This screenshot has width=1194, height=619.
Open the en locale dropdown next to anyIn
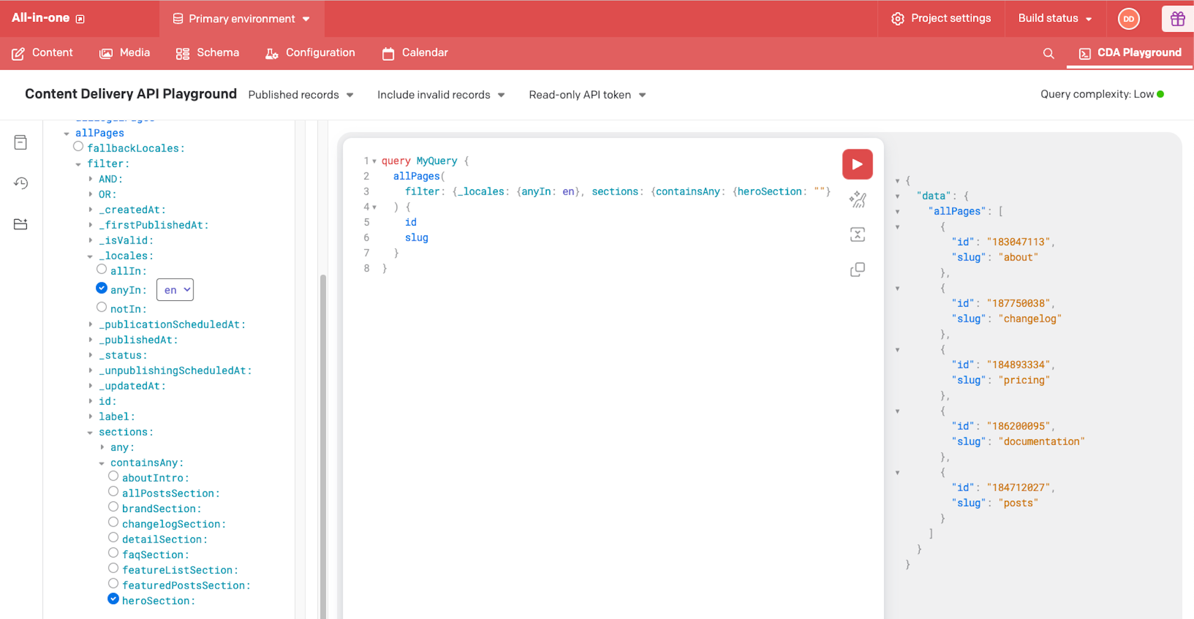[175, 290]
